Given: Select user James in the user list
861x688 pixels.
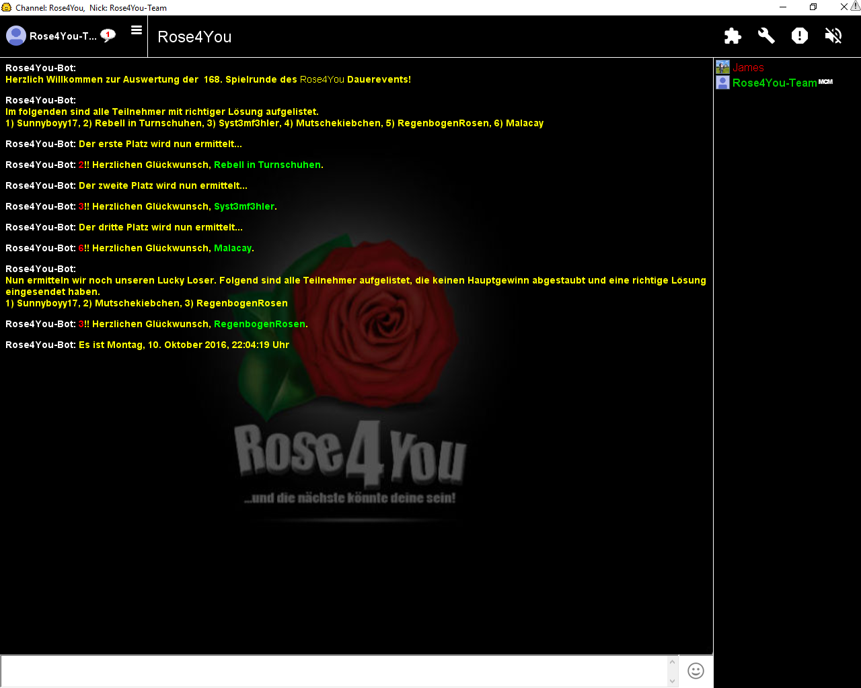Looking at the screenshot, I should 748,68.
